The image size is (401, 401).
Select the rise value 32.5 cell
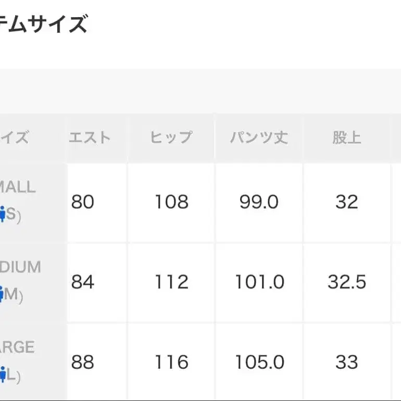(347, 282)
